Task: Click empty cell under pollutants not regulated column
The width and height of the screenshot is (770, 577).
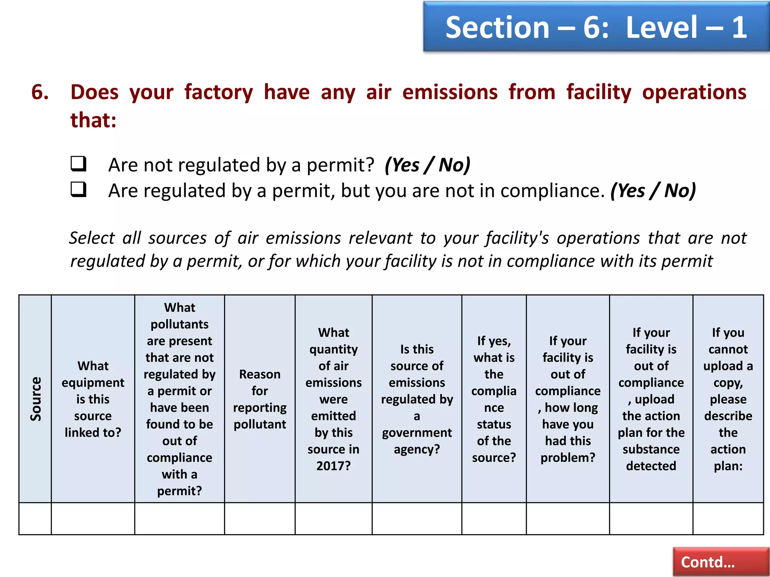Action: coord(180,519)
